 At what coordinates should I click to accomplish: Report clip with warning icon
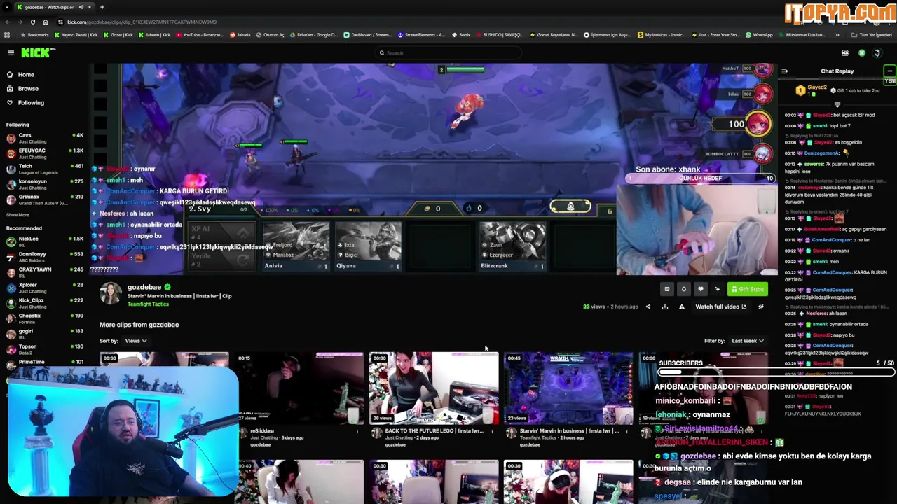tap(681, 307)
